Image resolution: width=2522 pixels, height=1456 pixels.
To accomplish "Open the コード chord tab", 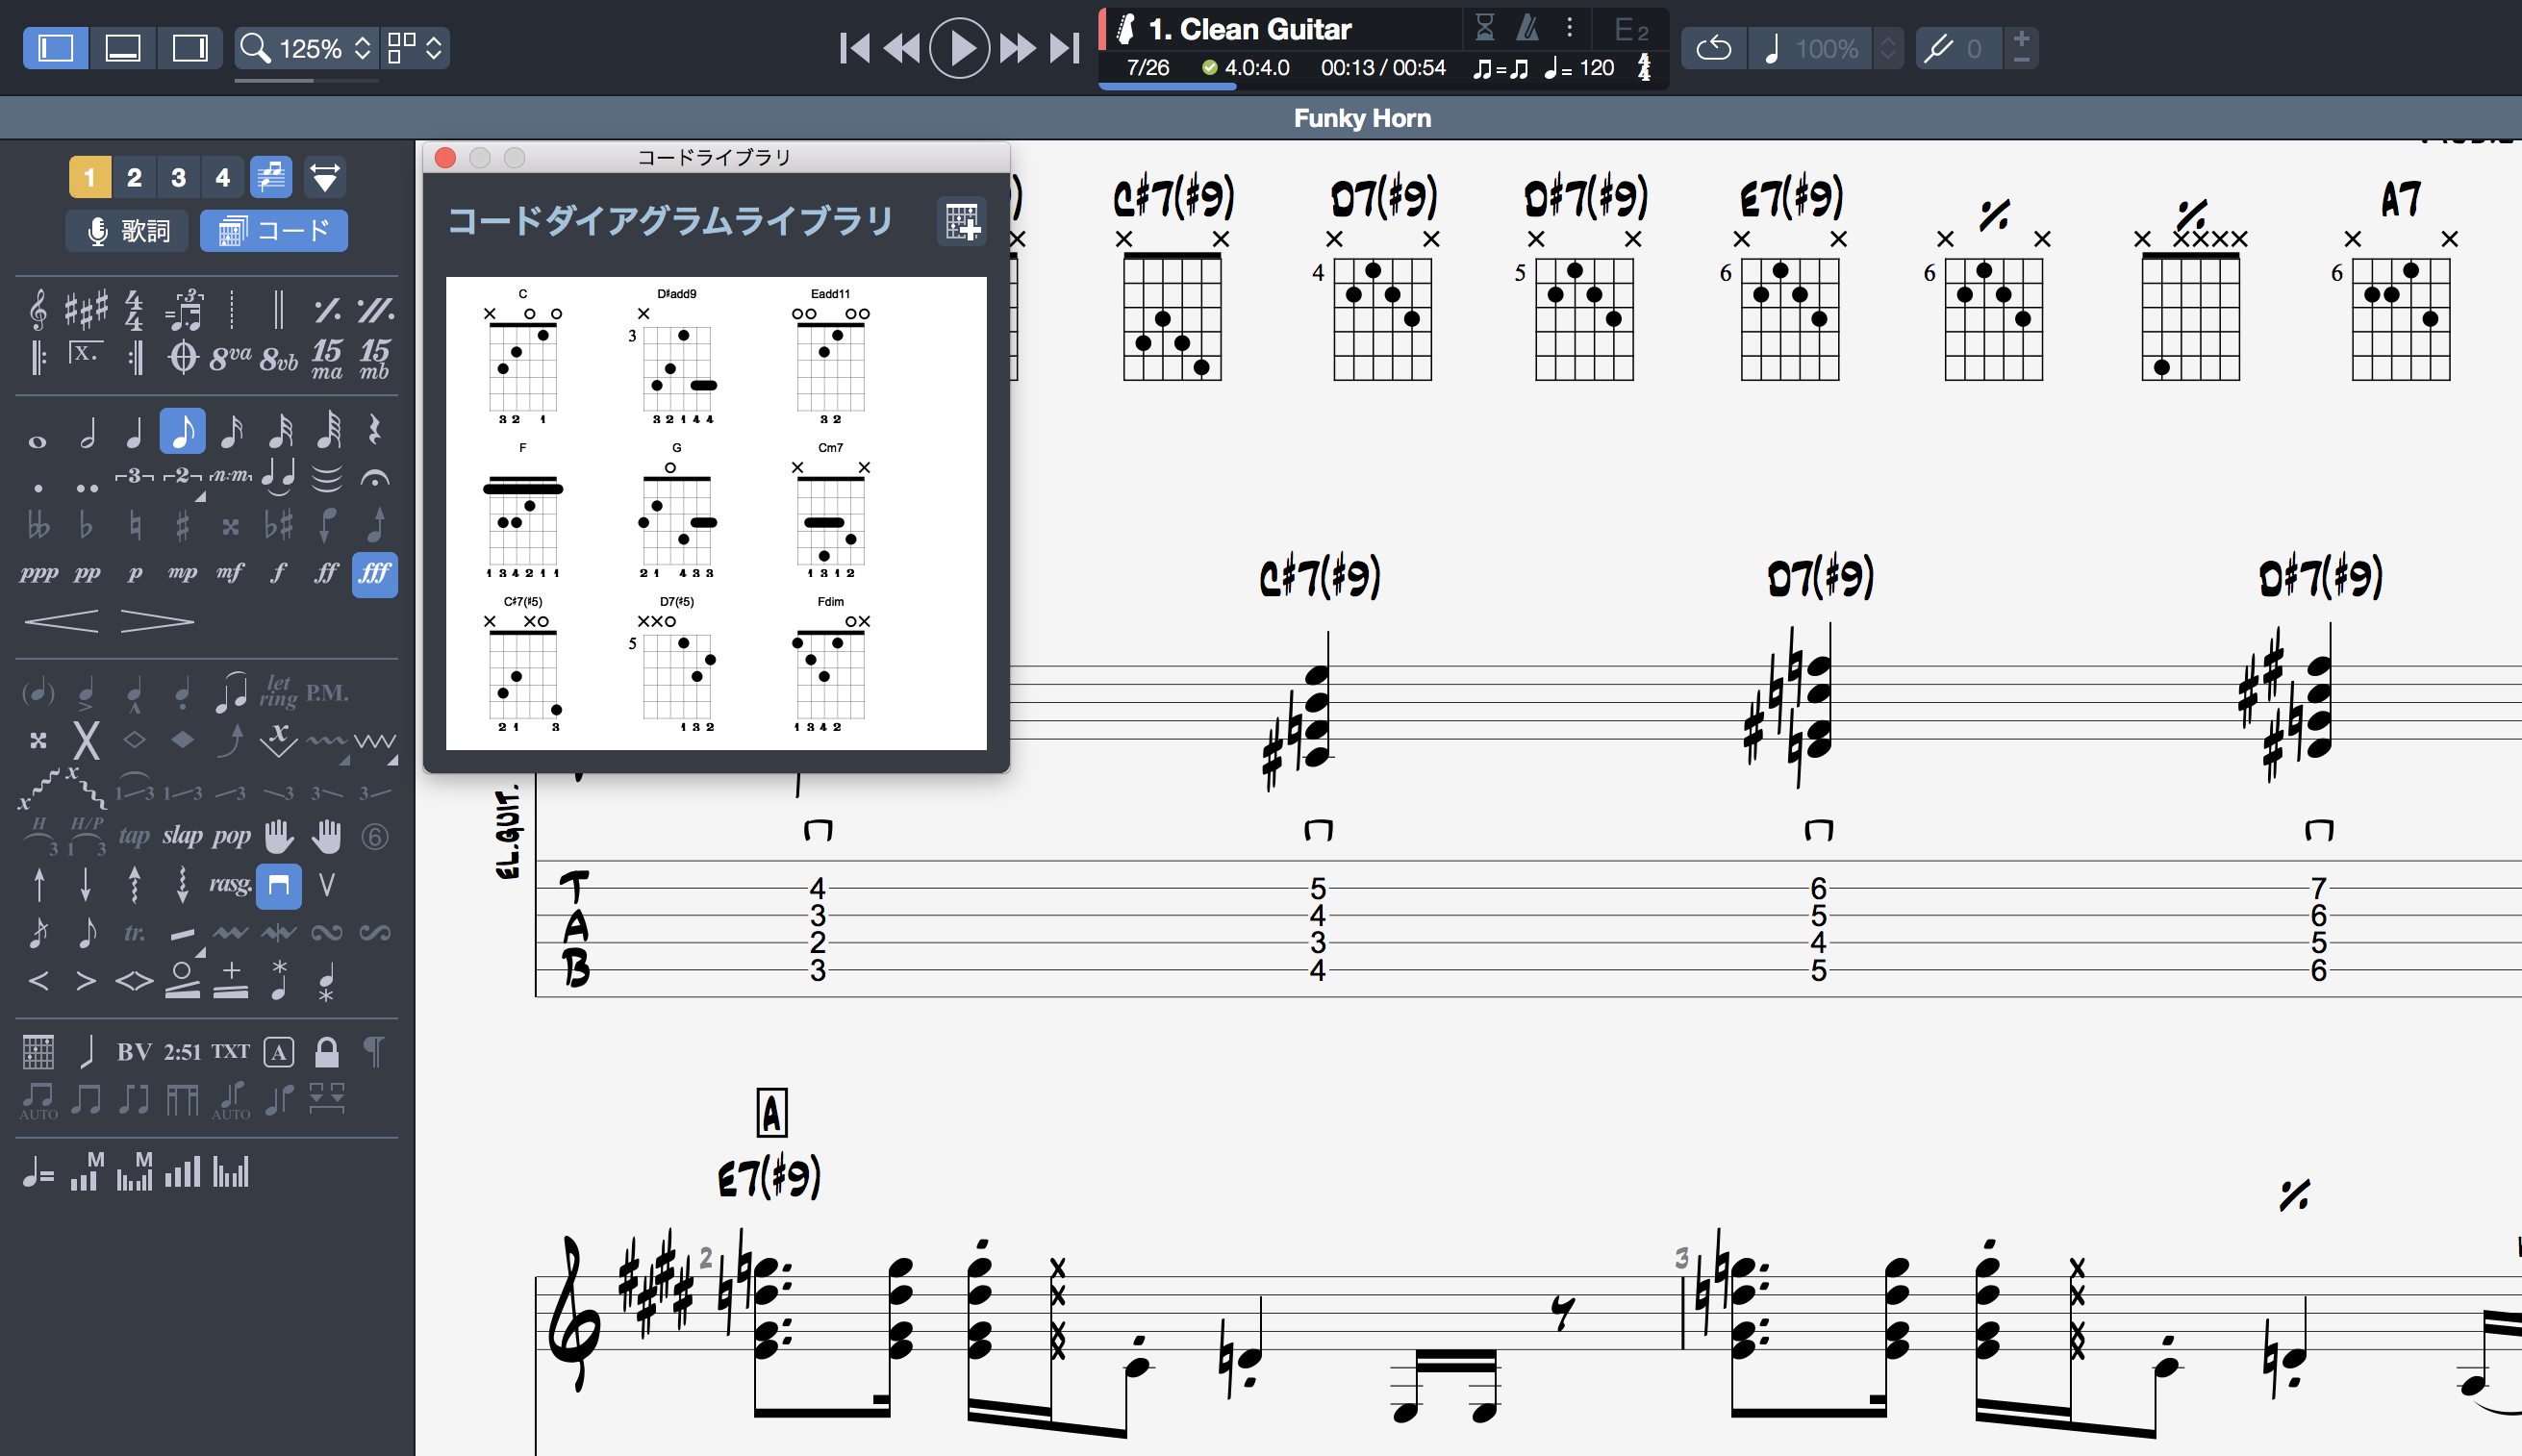I will pyautogui.click(x=273, y=231).
